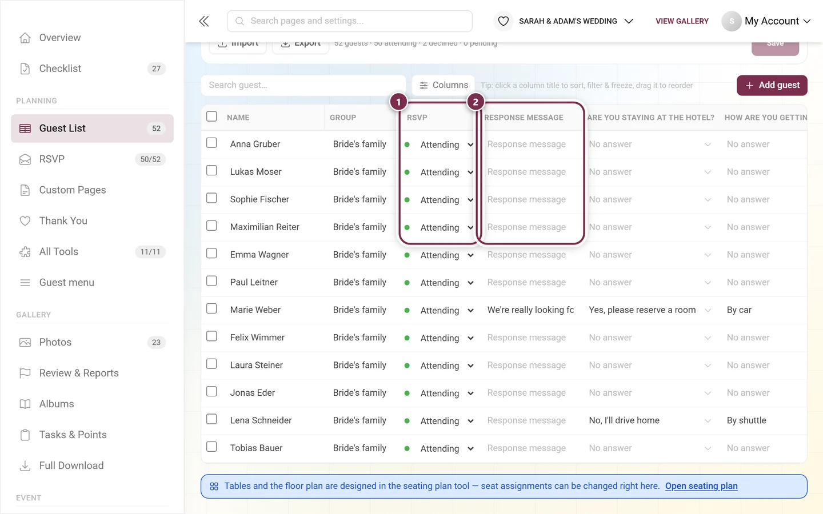Click the Overview home icon

pyautogui.click(x=25, y=38)
